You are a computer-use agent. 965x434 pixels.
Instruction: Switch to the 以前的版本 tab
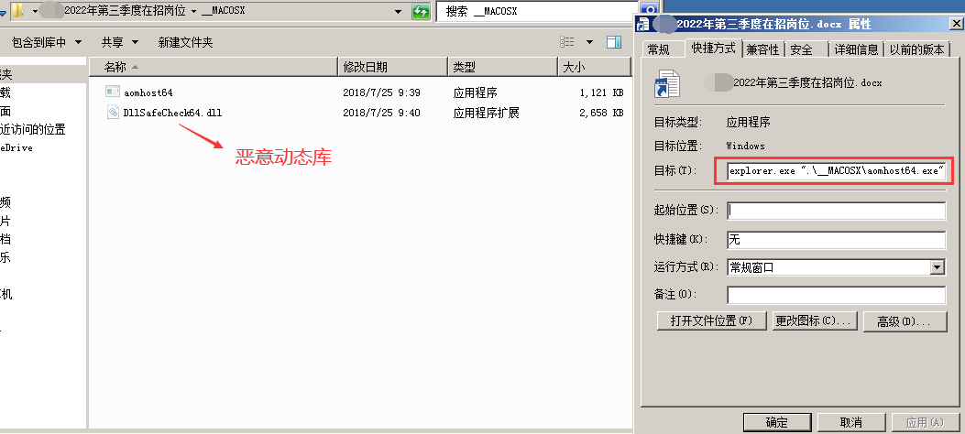pos(916,49)
